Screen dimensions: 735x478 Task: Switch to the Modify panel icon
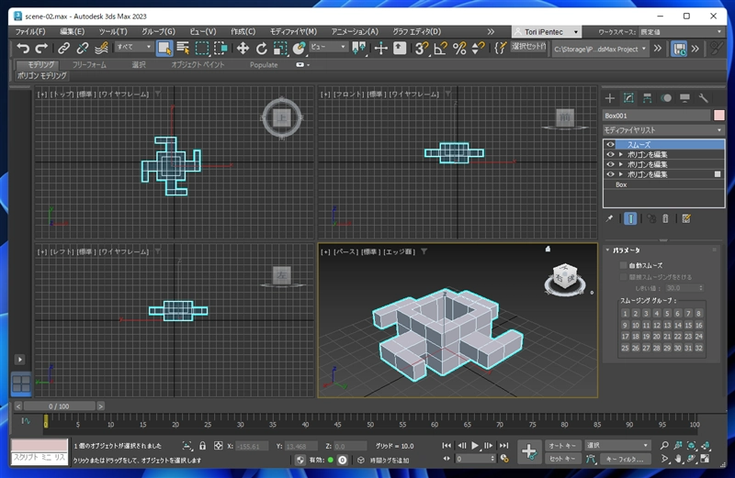(628, 98)
